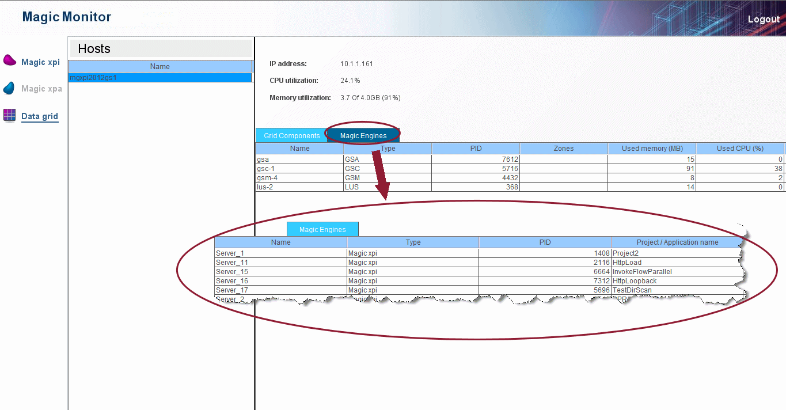786x410 pixels.
Task: Open the Data grid link
Action: [x=40, y=116]
